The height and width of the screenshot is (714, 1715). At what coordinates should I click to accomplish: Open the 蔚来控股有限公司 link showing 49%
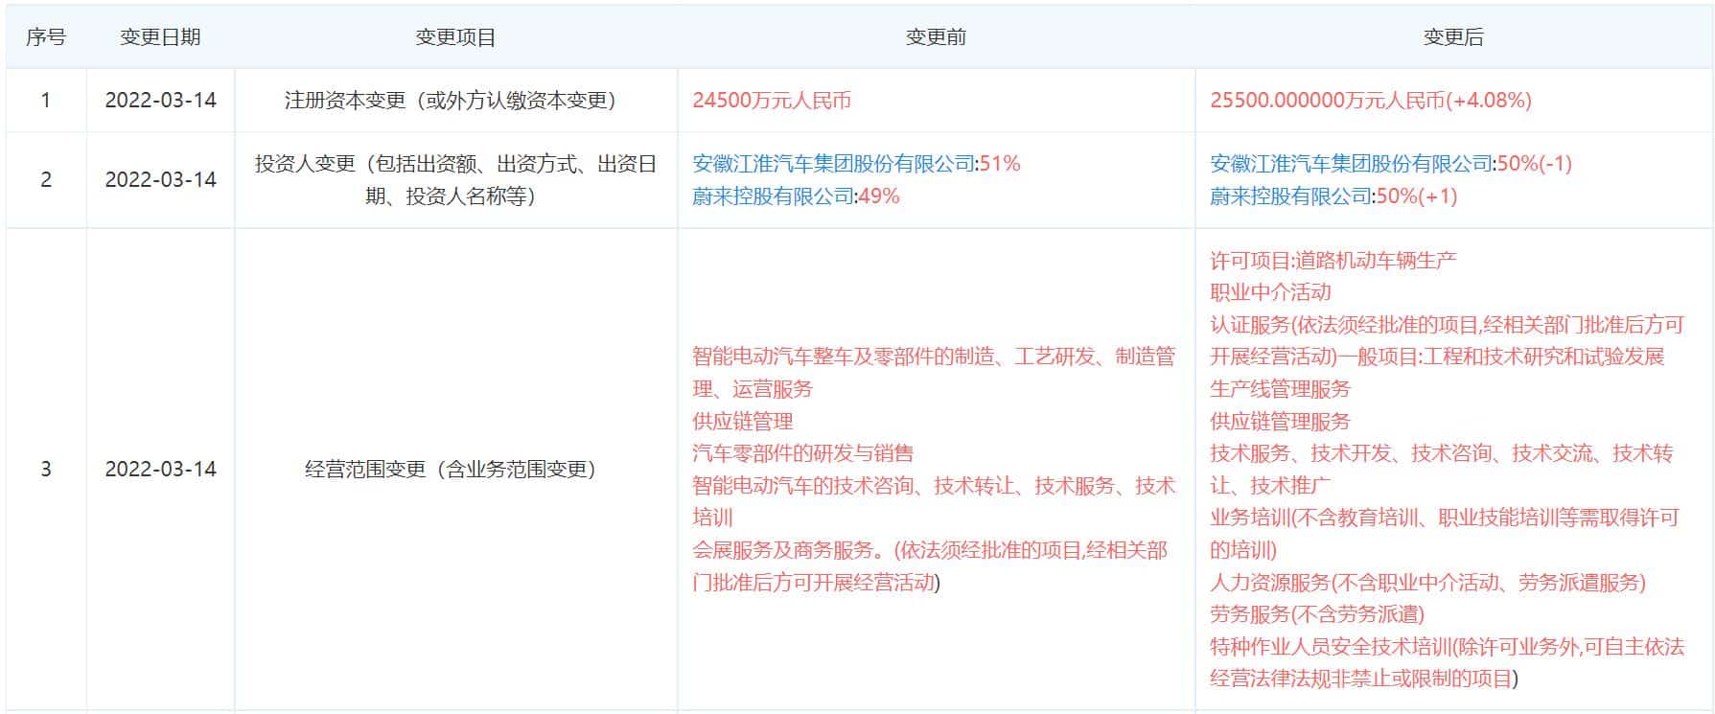773,196
